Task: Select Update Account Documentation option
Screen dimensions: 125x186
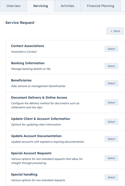Action: coord(111,139)
